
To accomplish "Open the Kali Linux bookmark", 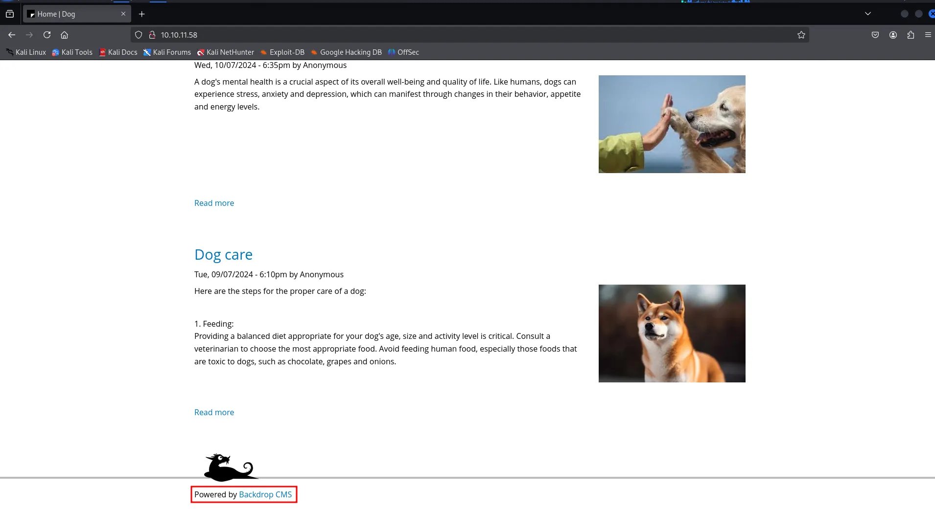I will pyautogui.click(x=26, y=52).
